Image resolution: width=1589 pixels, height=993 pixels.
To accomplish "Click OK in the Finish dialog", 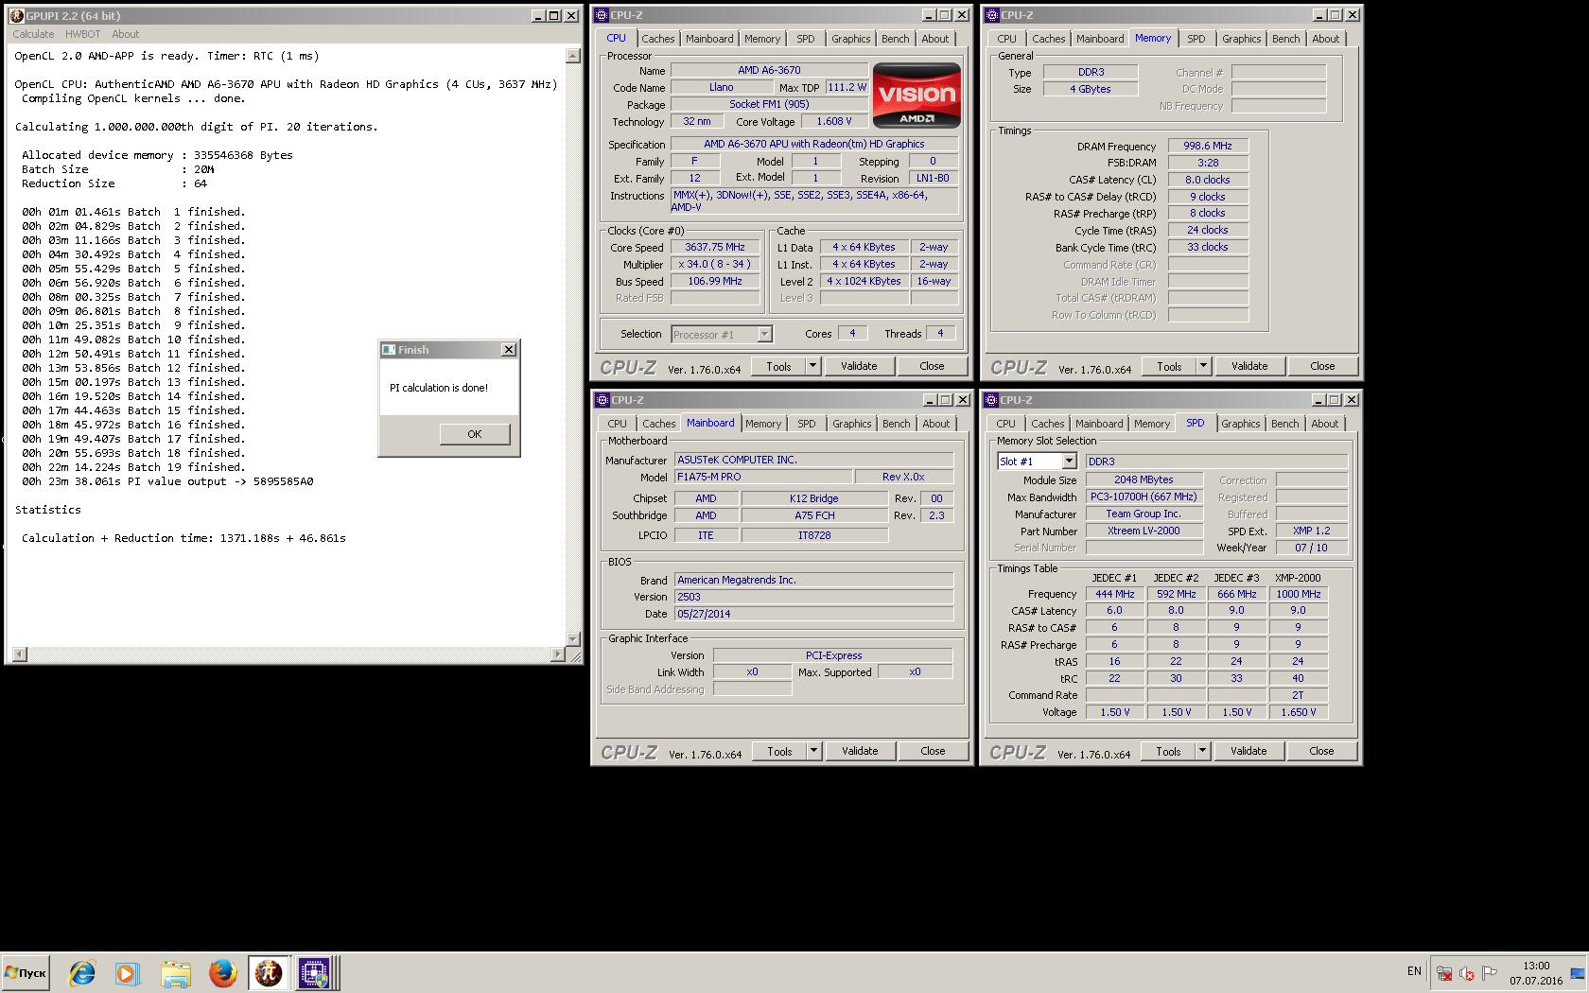I will (475, 434).
